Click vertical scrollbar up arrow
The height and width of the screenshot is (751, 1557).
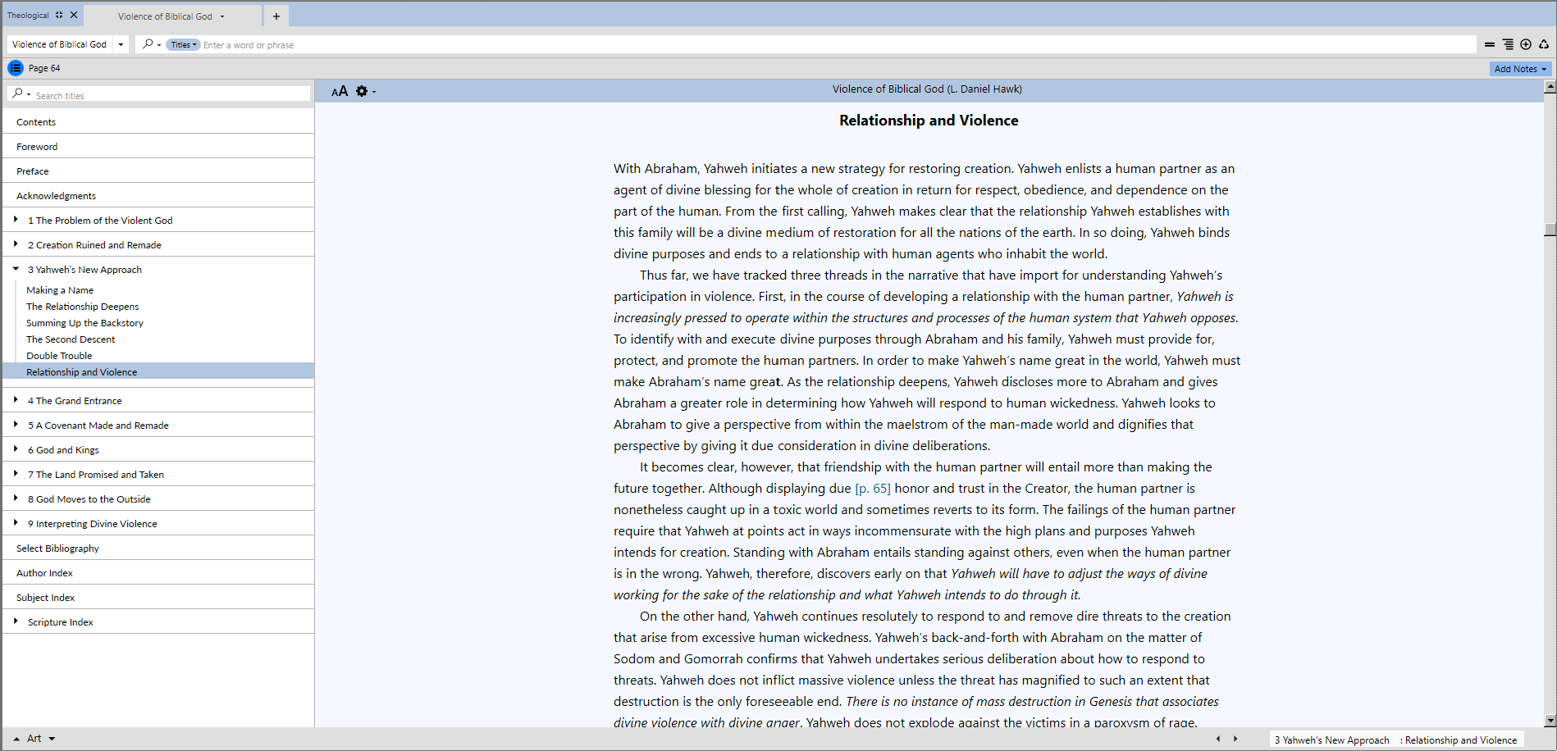1550,86
